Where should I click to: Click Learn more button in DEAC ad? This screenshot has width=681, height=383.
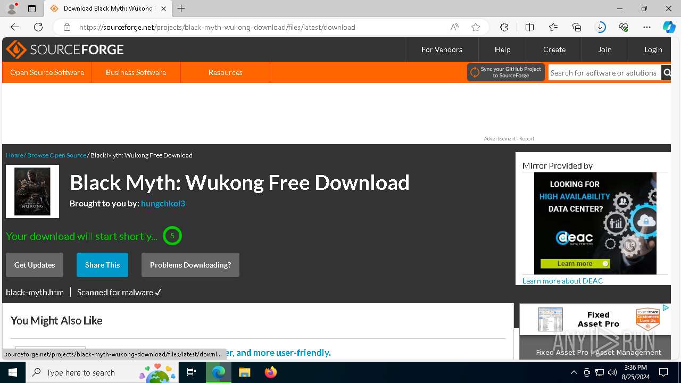(x=575, y=263)
